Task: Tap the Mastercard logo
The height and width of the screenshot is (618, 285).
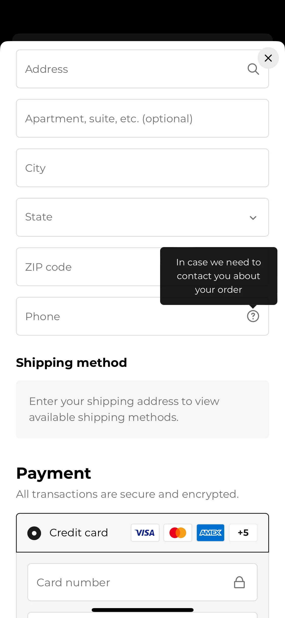Action: click(x=178, y=533)
